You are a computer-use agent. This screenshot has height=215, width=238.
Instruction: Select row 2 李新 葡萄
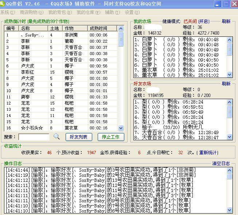61,41
